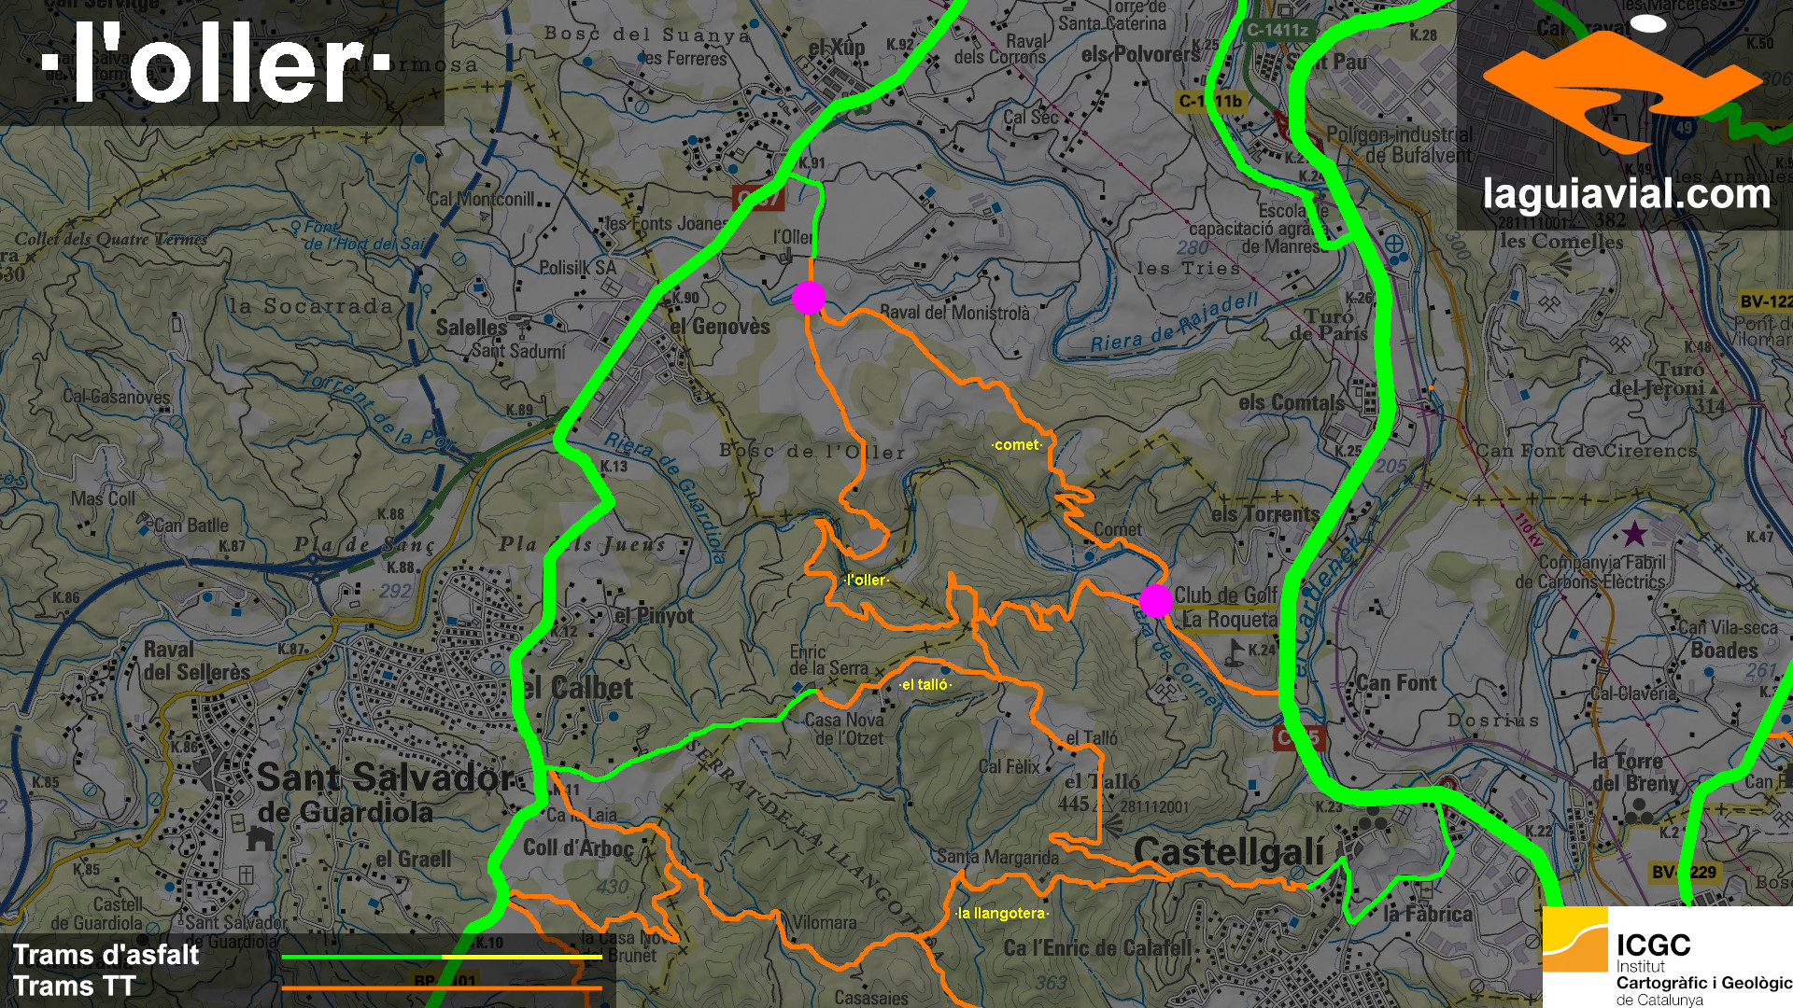Click the purple star near Companyia Fabril
Image resolution: width=1793 pixels, height=1008 pixels.
click(1634, 535)
